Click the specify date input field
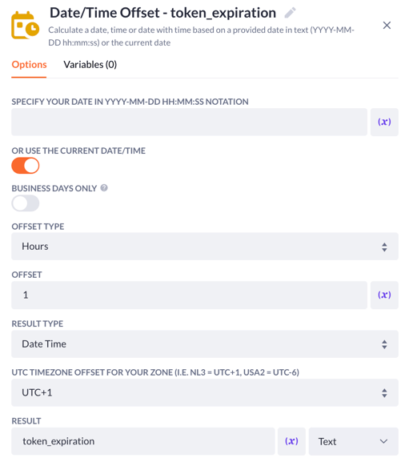 coord(189,122)
